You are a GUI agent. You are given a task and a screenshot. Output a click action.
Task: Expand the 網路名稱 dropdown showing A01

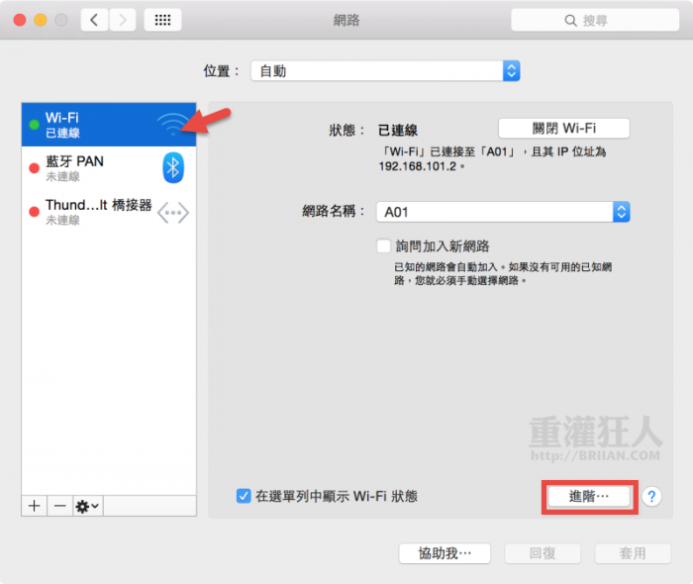503,212
